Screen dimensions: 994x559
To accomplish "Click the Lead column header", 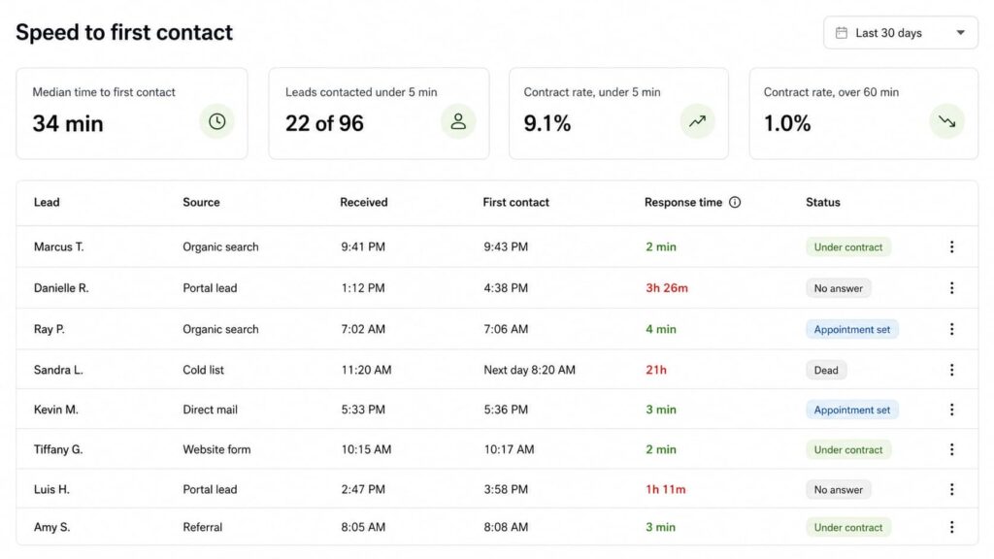I will (x=47, y=202).
